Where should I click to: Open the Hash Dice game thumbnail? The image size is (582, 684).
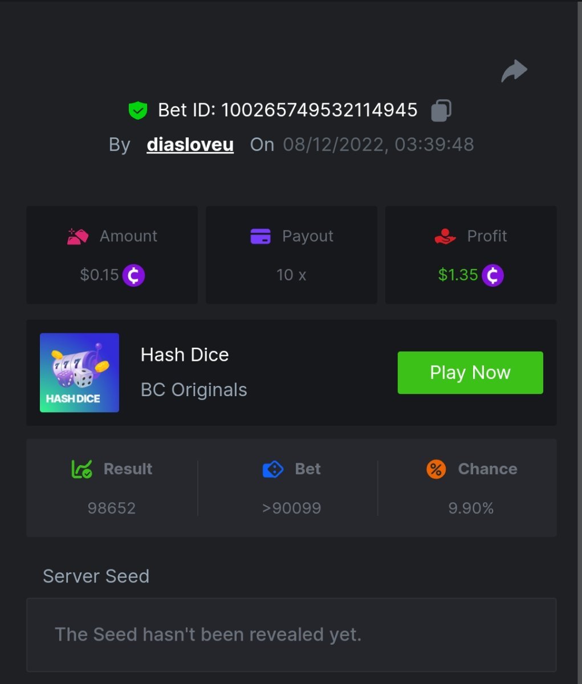[x=79, y=373]
